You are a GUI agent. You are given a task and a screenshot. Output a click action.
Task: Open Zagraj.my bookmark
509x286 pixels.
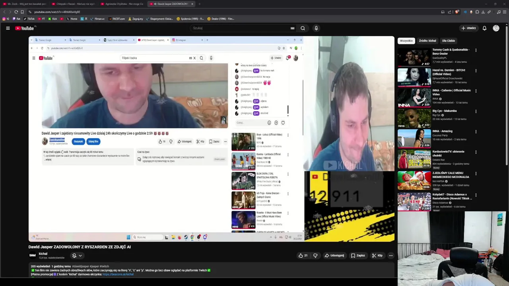pyautogui.click(x=136, y=19)
